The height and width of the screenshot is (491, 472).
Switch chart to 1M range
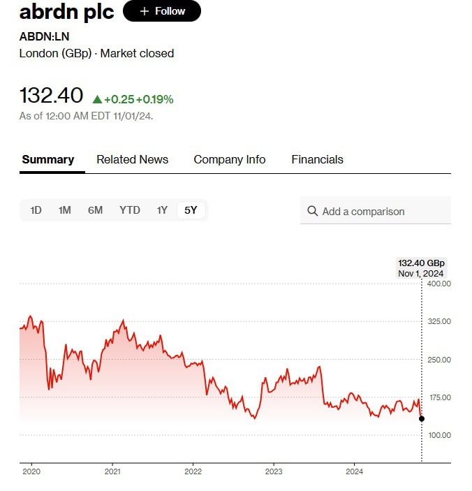coord(64,210)
